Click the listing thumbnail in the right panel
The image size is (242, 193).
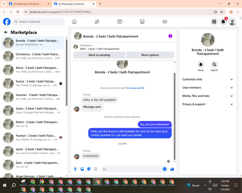click(x=208, y=40)
